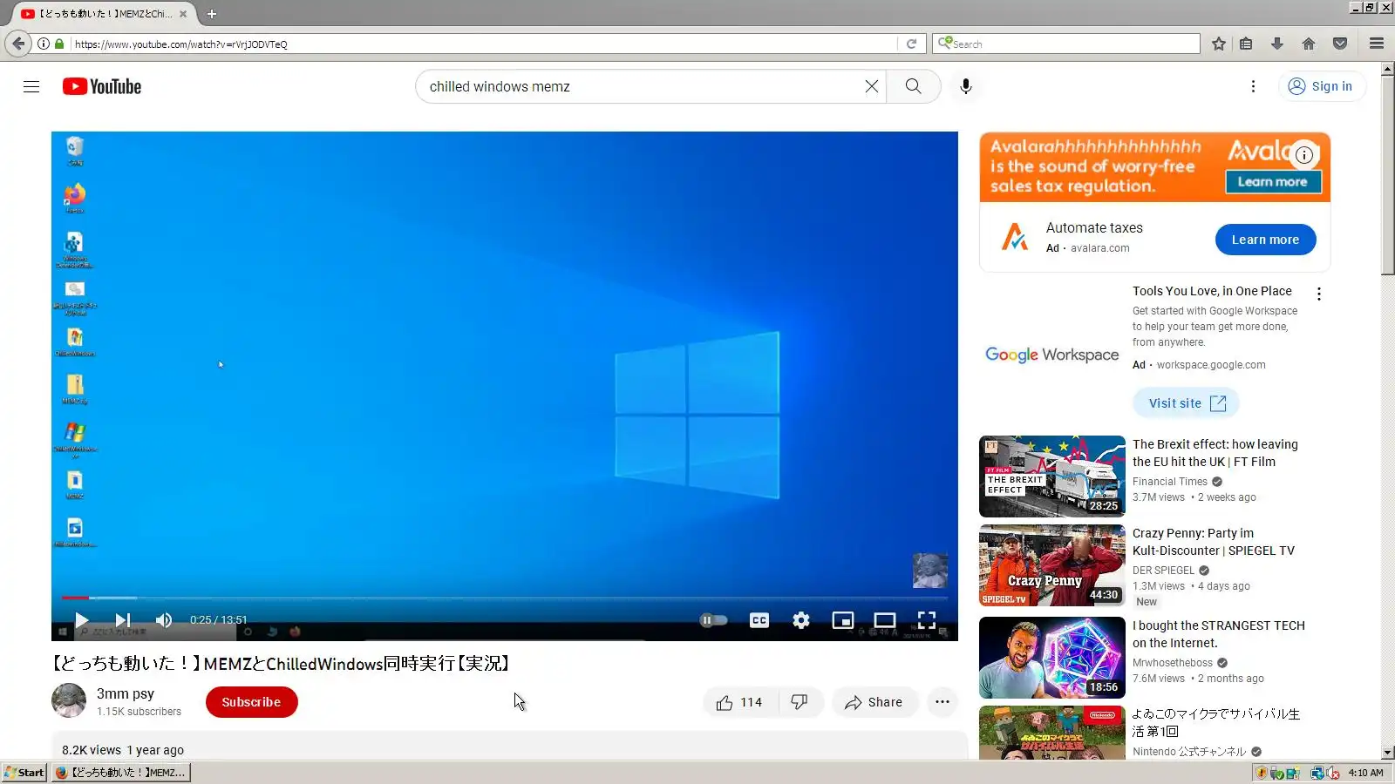
Task: Reload the page
Action: (911, 44)
